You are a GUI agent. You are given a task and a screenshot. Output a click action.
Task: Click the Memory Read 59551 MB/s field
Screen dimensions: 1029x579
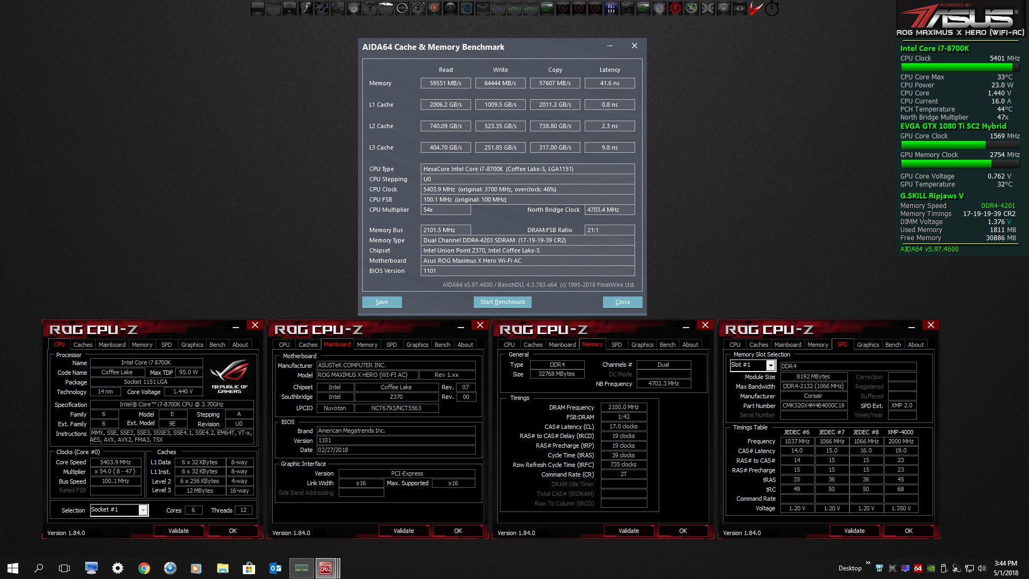point(445,83)
